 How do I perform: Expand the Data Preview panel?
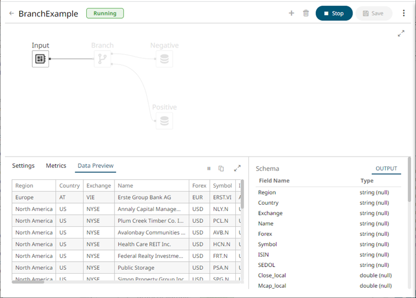point(237,168)
